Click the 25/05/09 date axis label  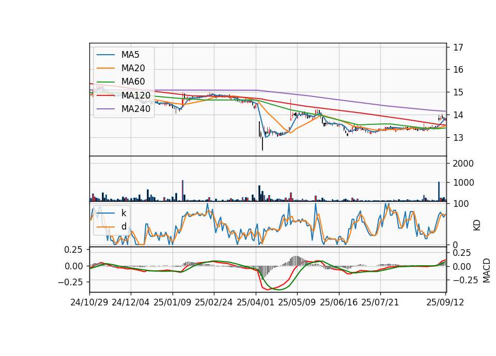click(297, 302)
